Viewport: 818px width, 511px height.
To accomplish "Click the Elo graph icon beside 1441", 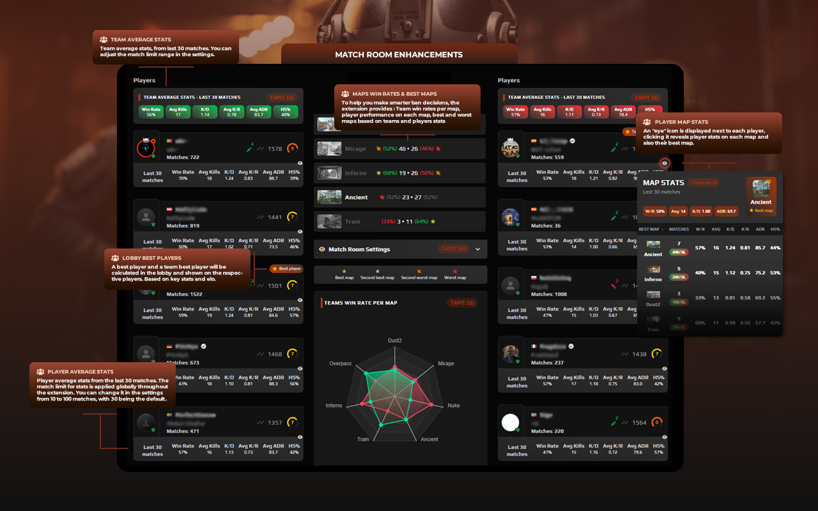I will (260, 218).
